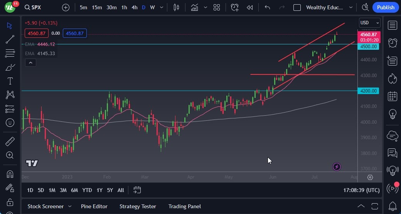Viewport: 401px width, 214px height.
Task: Select the text annotation tool
Action: pyautogui.click(x=10, y=81)
